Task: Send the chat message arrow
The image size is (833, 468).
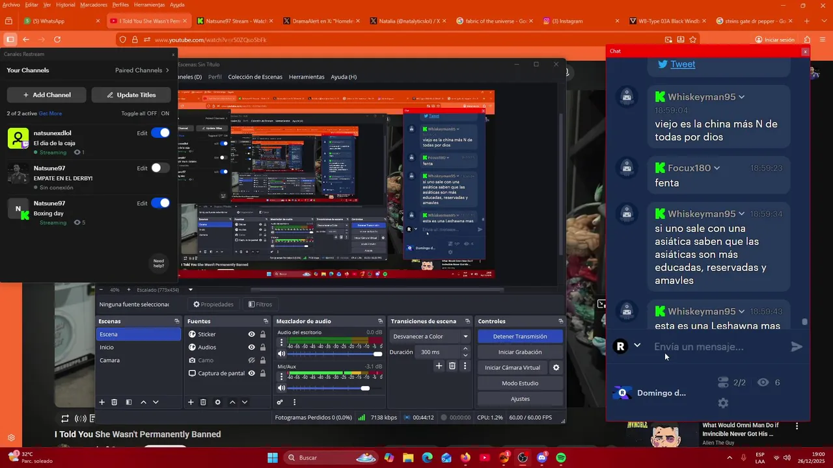Action: [797, 346]
